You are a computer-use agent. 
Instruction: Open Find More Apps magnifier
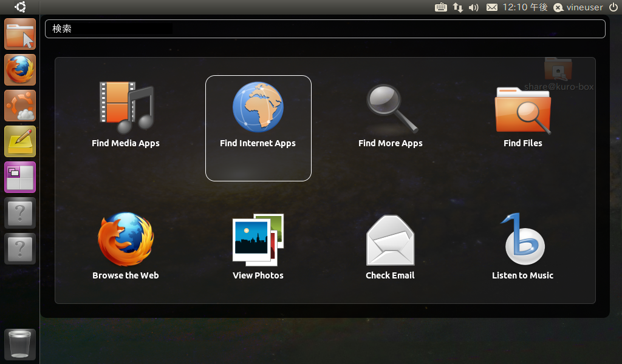click(x=391, y=108)
